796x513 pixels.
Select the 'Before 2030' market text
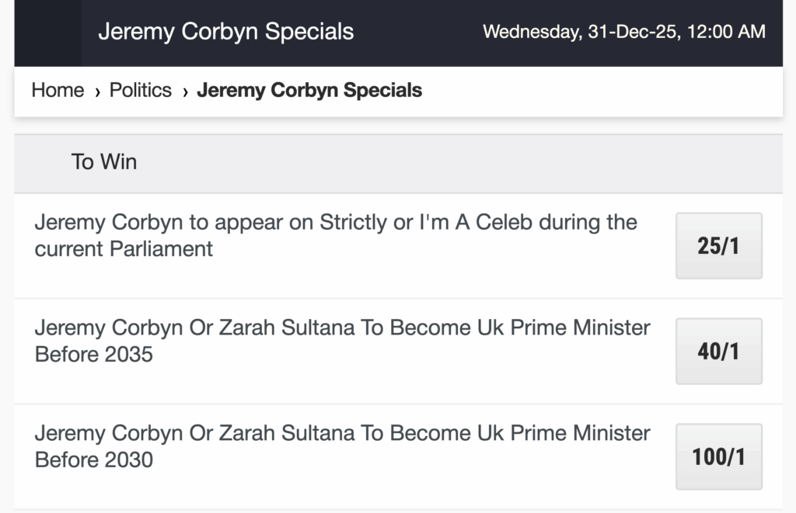94,459
